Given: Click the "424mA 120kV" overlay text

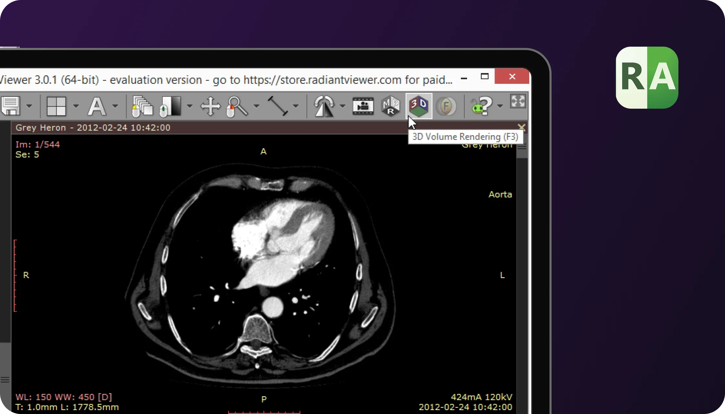Looking at the screenshot, I should 482,397.
